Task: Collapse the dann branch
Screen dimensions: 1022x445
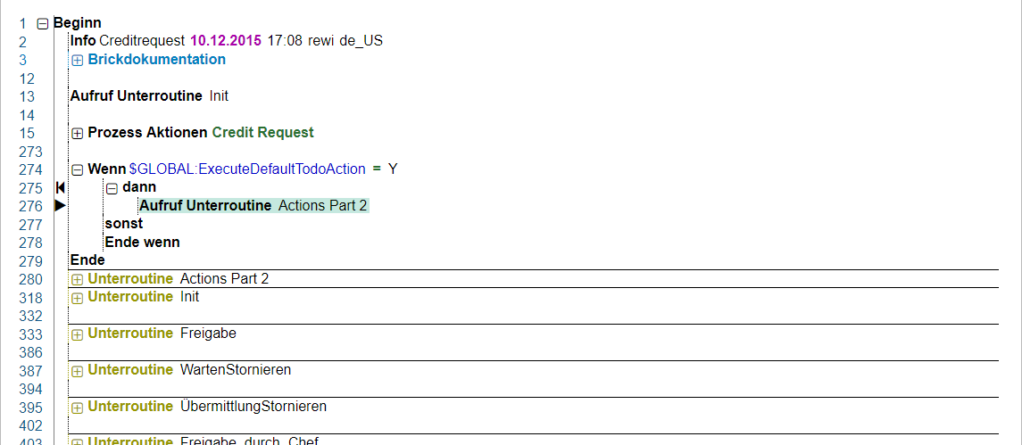Action: [x=112, y=188]
